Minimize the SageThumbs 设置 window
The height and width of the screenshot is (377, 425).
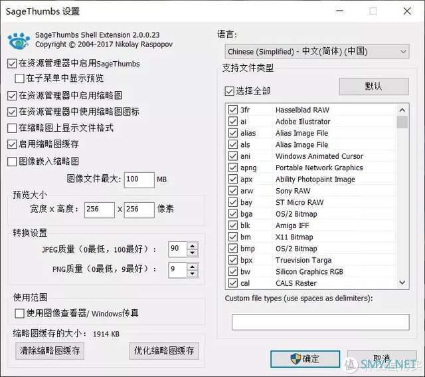tap(339, 11)
